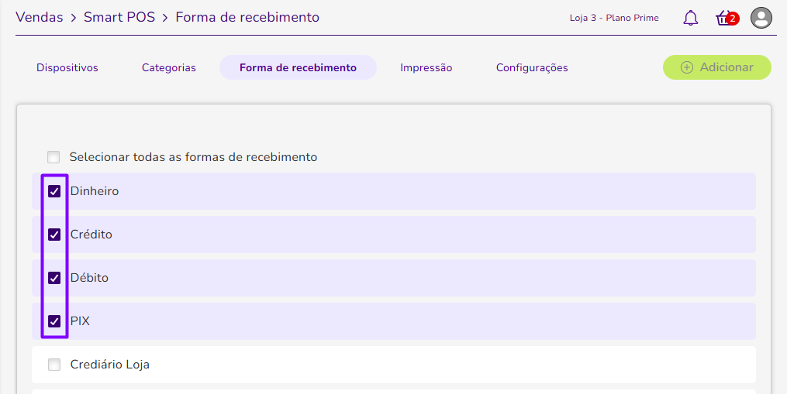Image resolution: width=787 pixels, height=394 pixels.
Task: Go to Smart POS in the breadcrumb
Action: [x=119, y=17]
